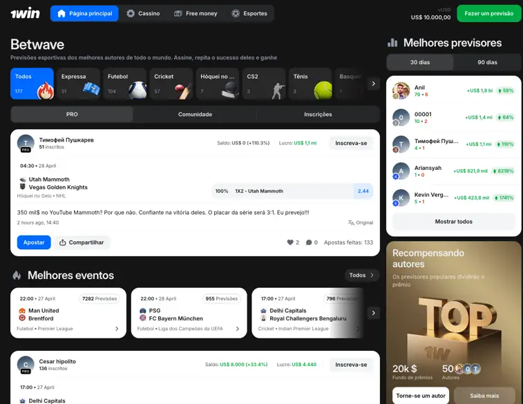Viewport: 523px width, 404px height.
Task: Open PSG vs FC Bayern München event
Action: (x=189, y=313)
